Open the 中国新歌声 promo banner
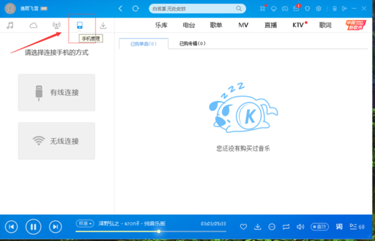Viewport: 375px width, 241px height. coord(356,25)
